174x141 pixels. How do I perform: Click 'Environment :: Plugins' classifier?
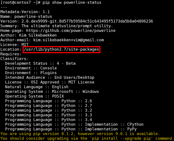(31, 73)
